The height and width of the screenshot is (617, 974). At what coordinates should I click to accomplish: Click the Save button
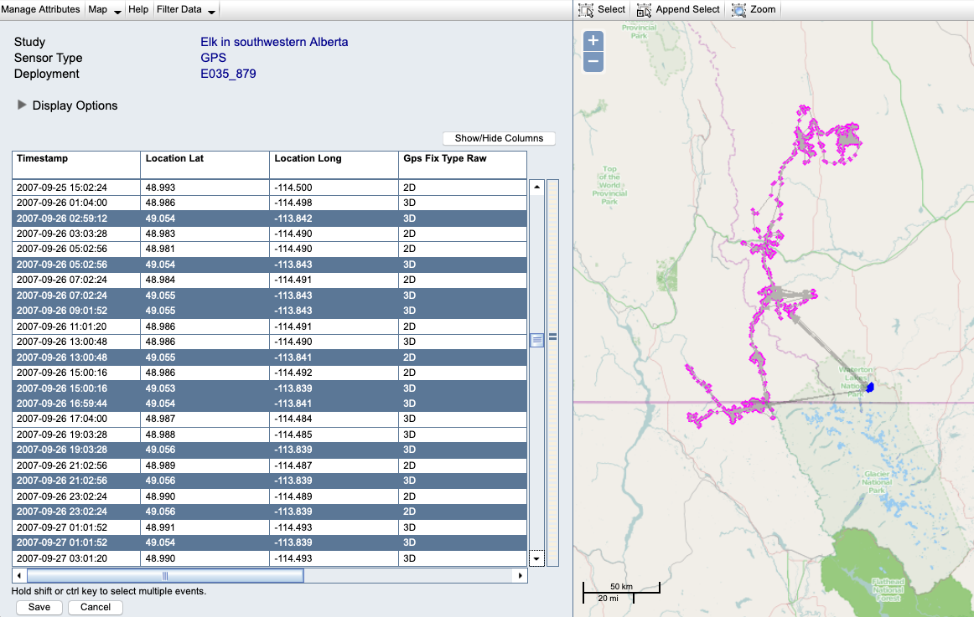click(x=39, y=607)
